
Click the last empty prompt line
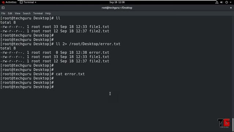tap(27, 87)
